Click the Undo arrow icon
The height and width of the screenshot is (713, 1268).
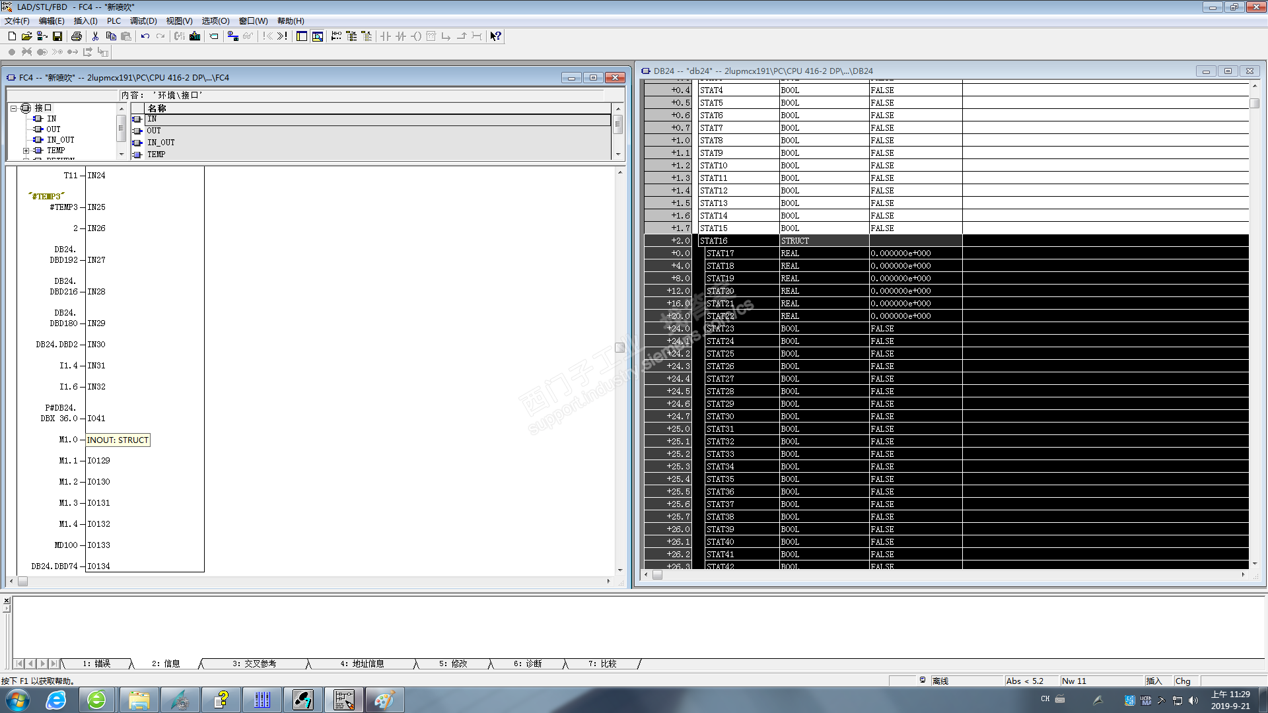click(x=145, y=36)
